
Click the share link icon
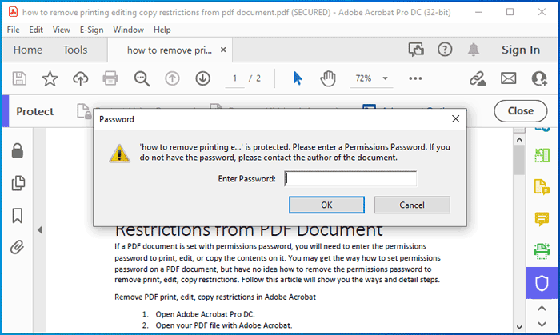coord(478,78)
